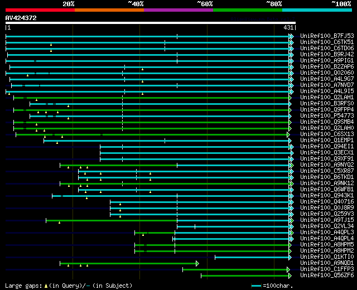Select the UniRef100_A7NVD7 label

pyautogui.click(x=327, y=85)
